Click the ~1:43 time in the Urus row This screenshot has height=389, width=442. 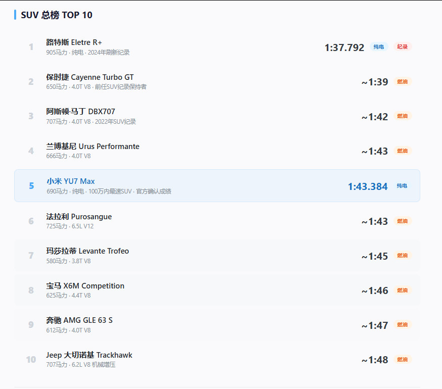tap(375, 152)
